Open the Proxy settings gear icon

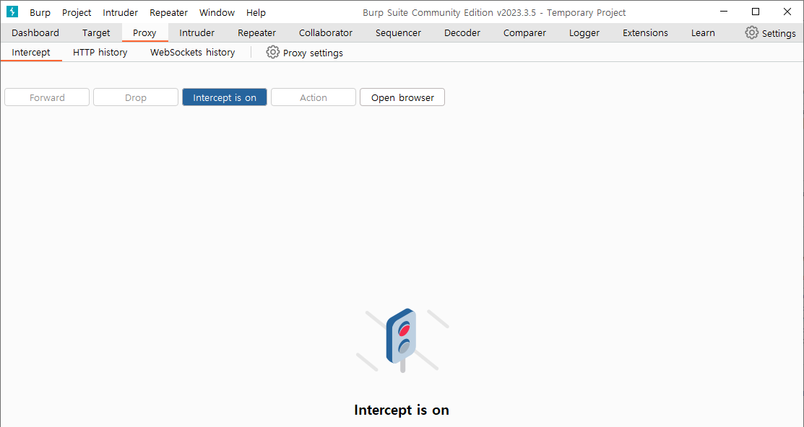point(273,52)
